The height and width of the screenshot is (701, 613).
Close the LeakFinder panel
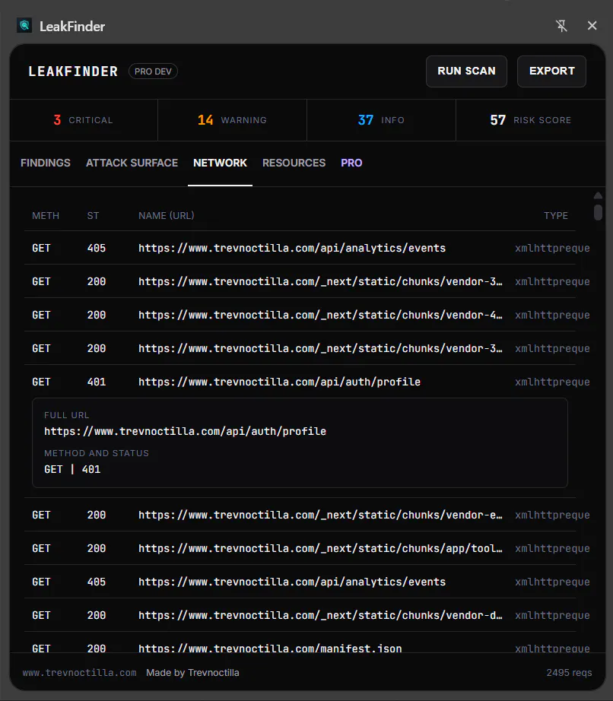coord(592,26)
